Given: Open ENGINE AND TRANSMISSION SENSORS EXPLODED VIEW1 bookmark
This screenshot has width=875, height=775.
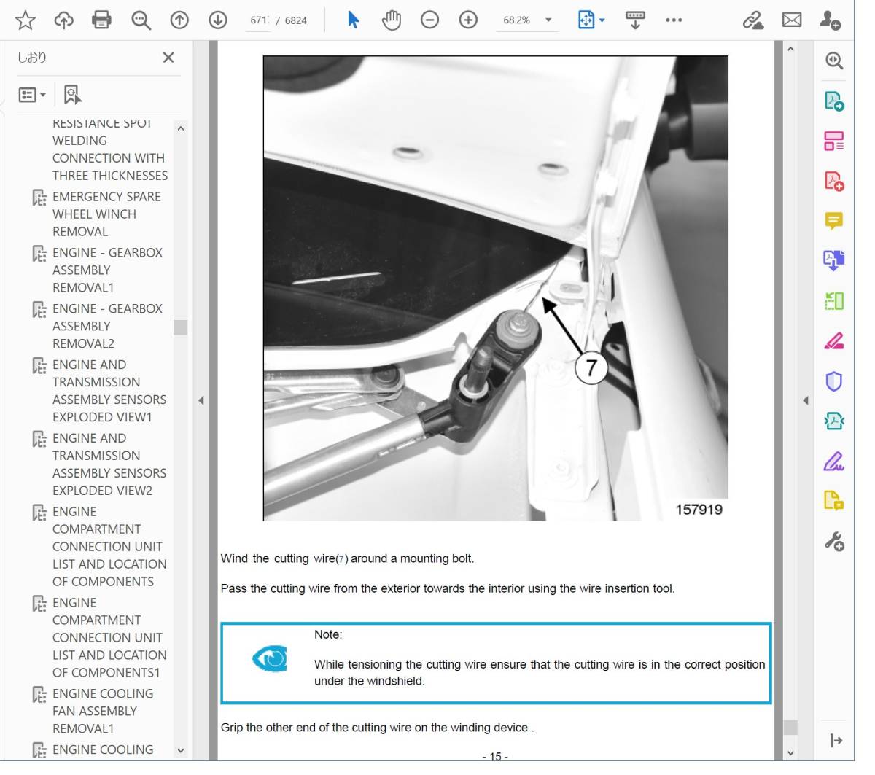Looking at the screenshot, I should (x=109, y=391).
